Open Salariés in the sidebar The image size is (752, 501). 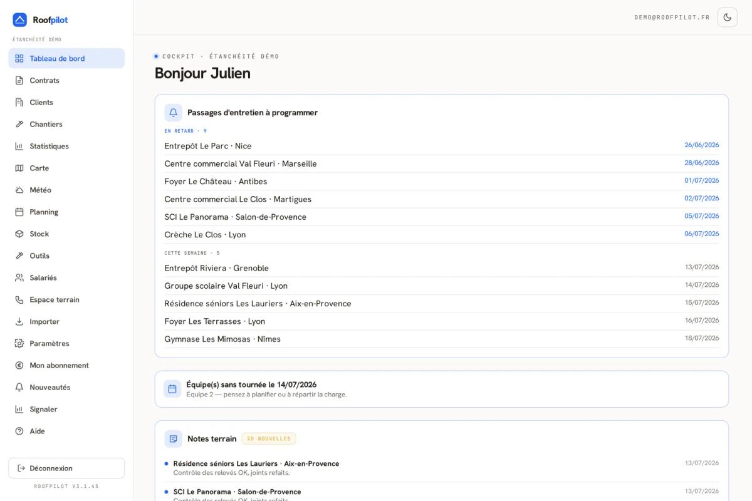click(66, 277)
